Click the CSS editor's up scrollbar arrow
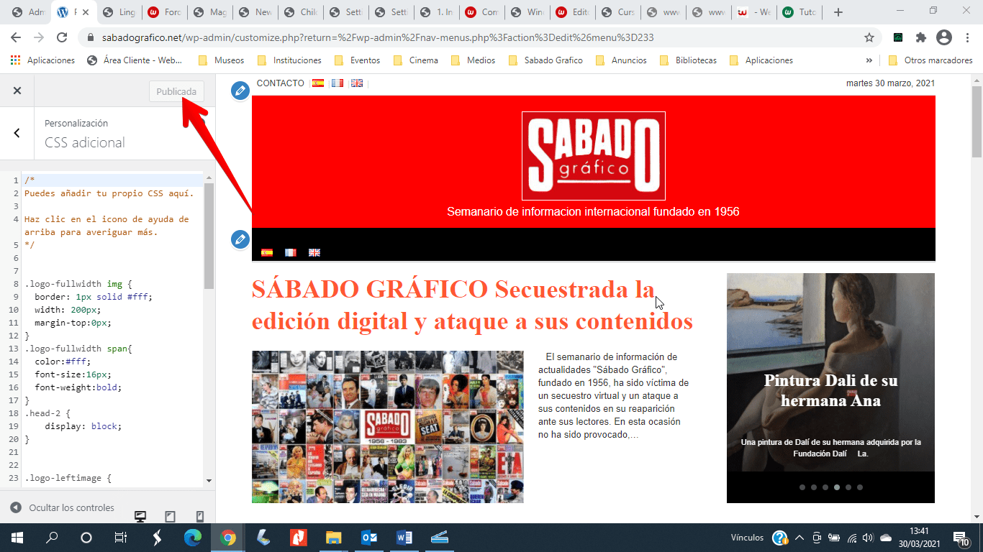The height and width of the screenshot is (552, 983). pos(209,178)
